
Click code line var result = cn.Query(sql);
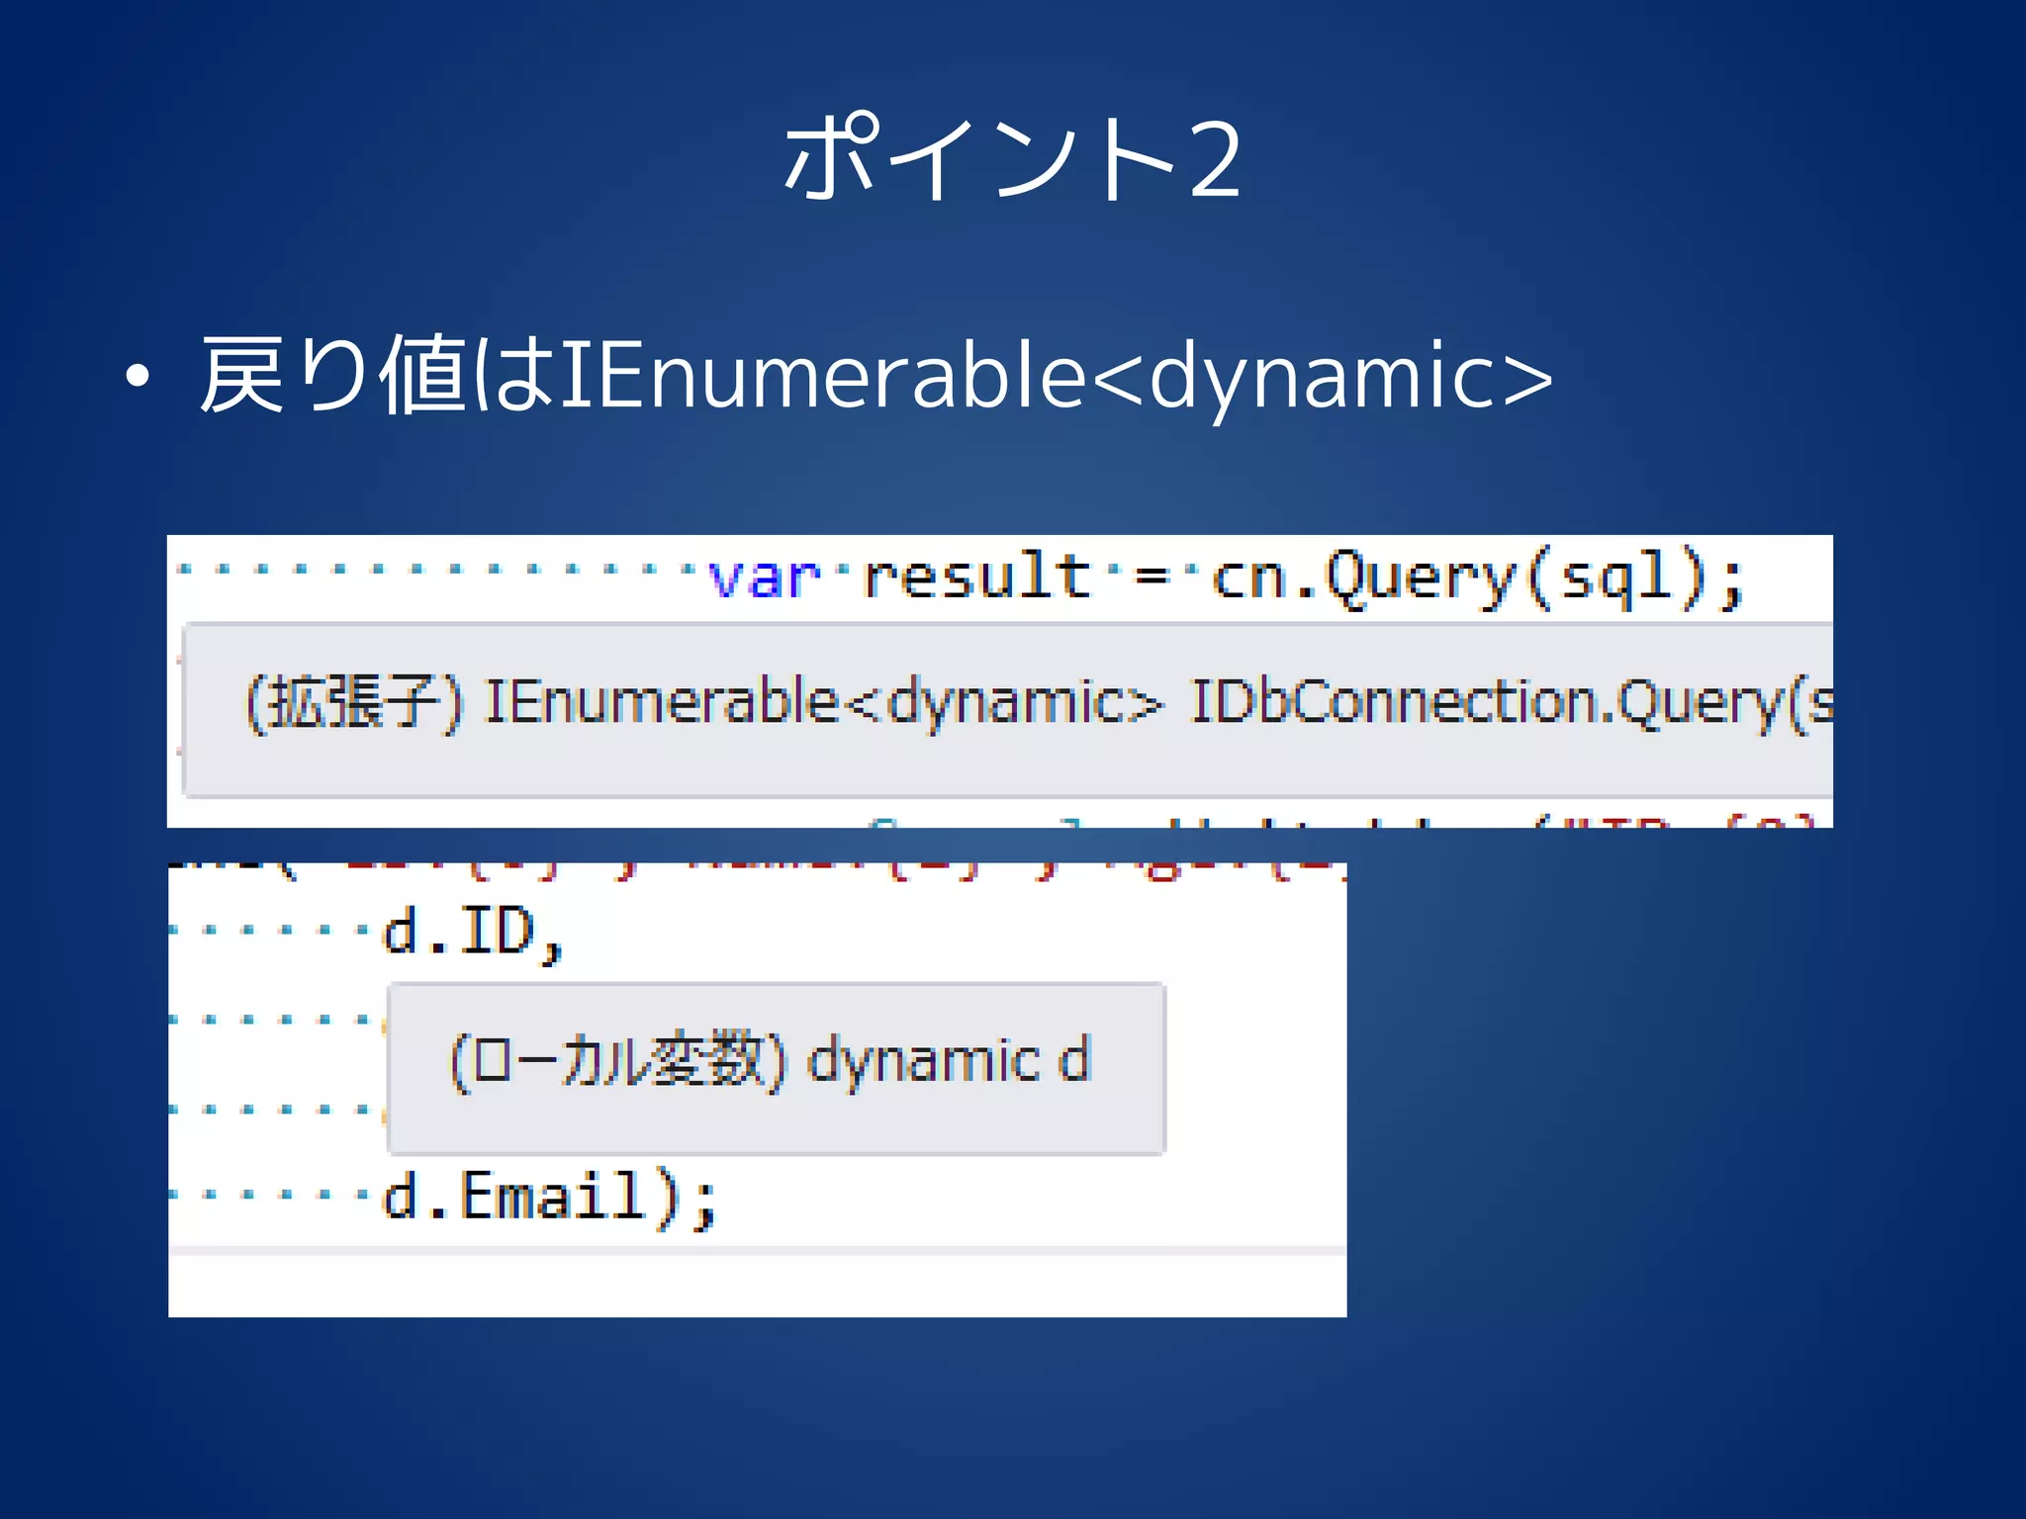(x=1225, y=578)
